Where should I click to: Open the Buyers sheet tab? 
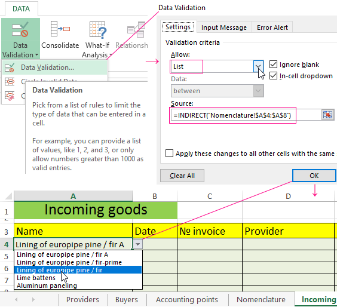point(127,299)
